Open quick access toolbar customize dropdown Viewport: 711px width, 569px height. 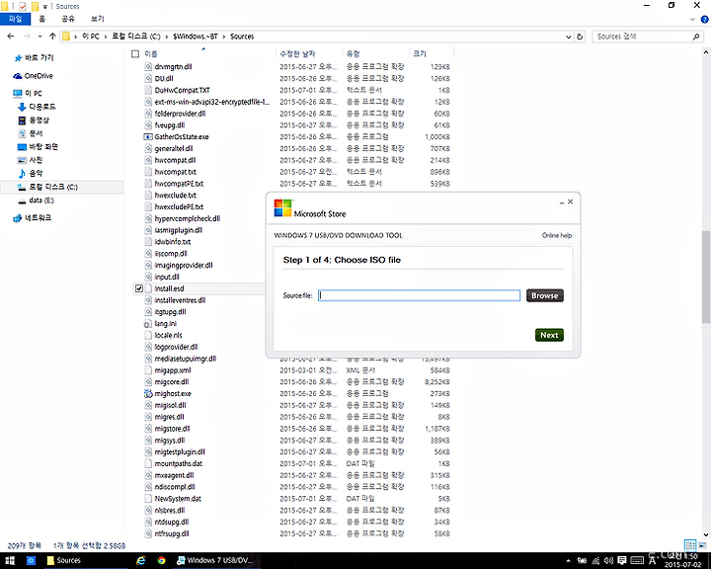44,6
